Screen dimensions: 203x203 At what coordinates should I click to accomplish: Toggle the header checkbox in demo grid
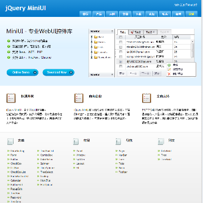coord(121,37)
